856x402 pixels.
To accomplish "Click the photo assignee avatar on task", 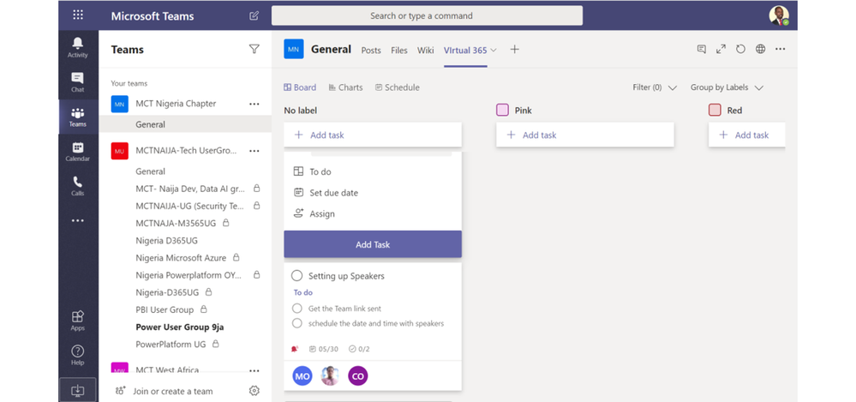I will 330,375.
